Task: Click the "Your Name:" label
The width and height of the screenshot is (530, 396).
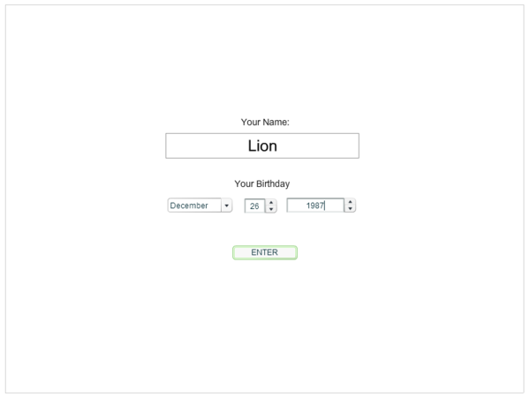Action: [x=265, y=122]
